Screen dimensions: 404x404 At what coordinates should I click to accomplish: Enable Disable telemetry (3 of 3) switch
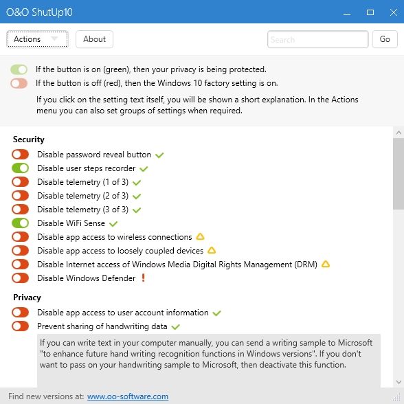[20, 209]
